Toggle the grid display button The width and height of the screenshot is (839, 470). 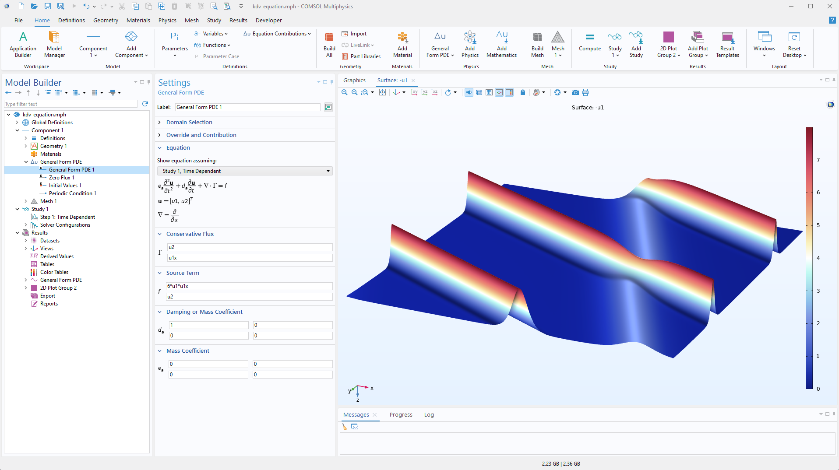(x=489, y=92)
